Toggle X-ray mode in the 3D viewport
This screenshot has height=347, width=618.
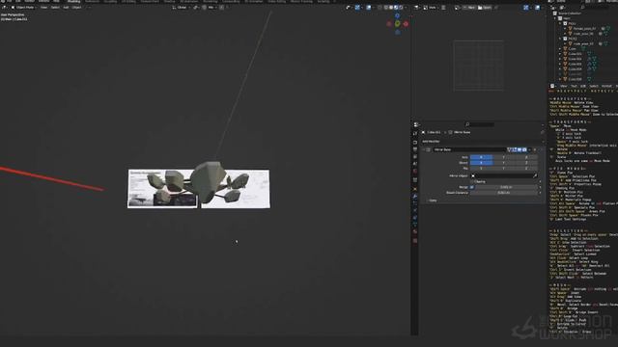pos(379,8)
